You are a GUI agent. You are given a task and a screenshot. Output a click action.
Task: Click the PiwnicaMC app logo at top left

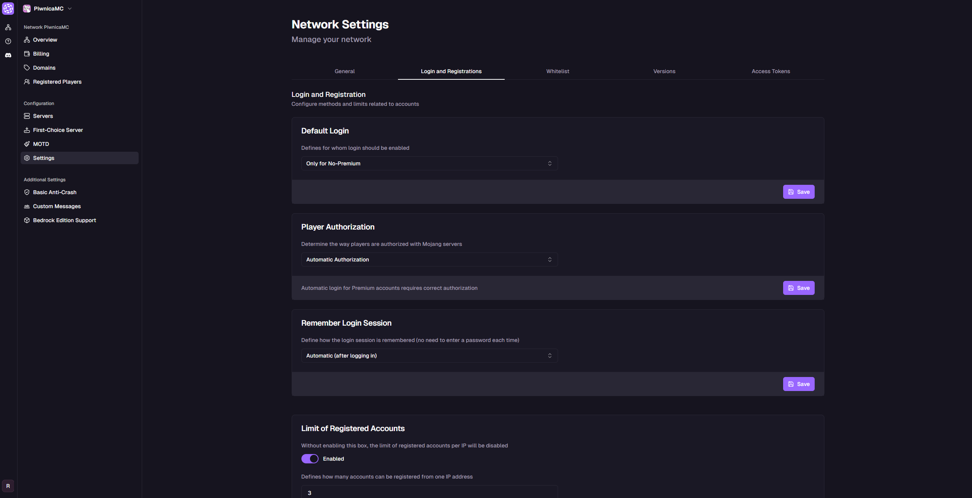(27, 8)
